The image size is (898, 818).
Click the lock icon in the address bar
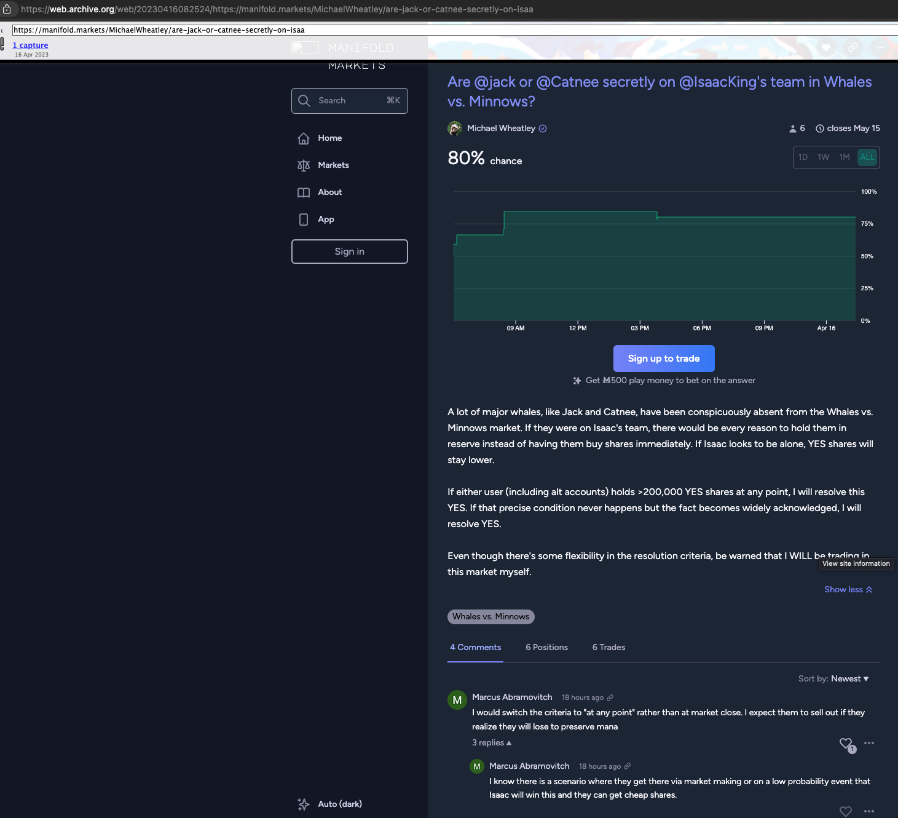pyautogui.click(x=7, y=9)
